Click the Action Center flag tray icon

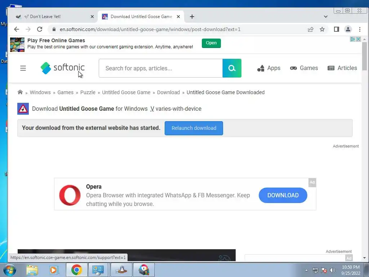pos(324,270)
